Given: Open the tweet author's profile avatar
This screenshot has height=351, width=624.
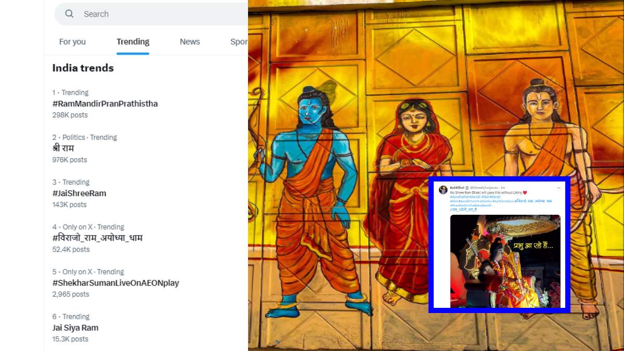Looking at the screenshot, I should coord(443,190).
